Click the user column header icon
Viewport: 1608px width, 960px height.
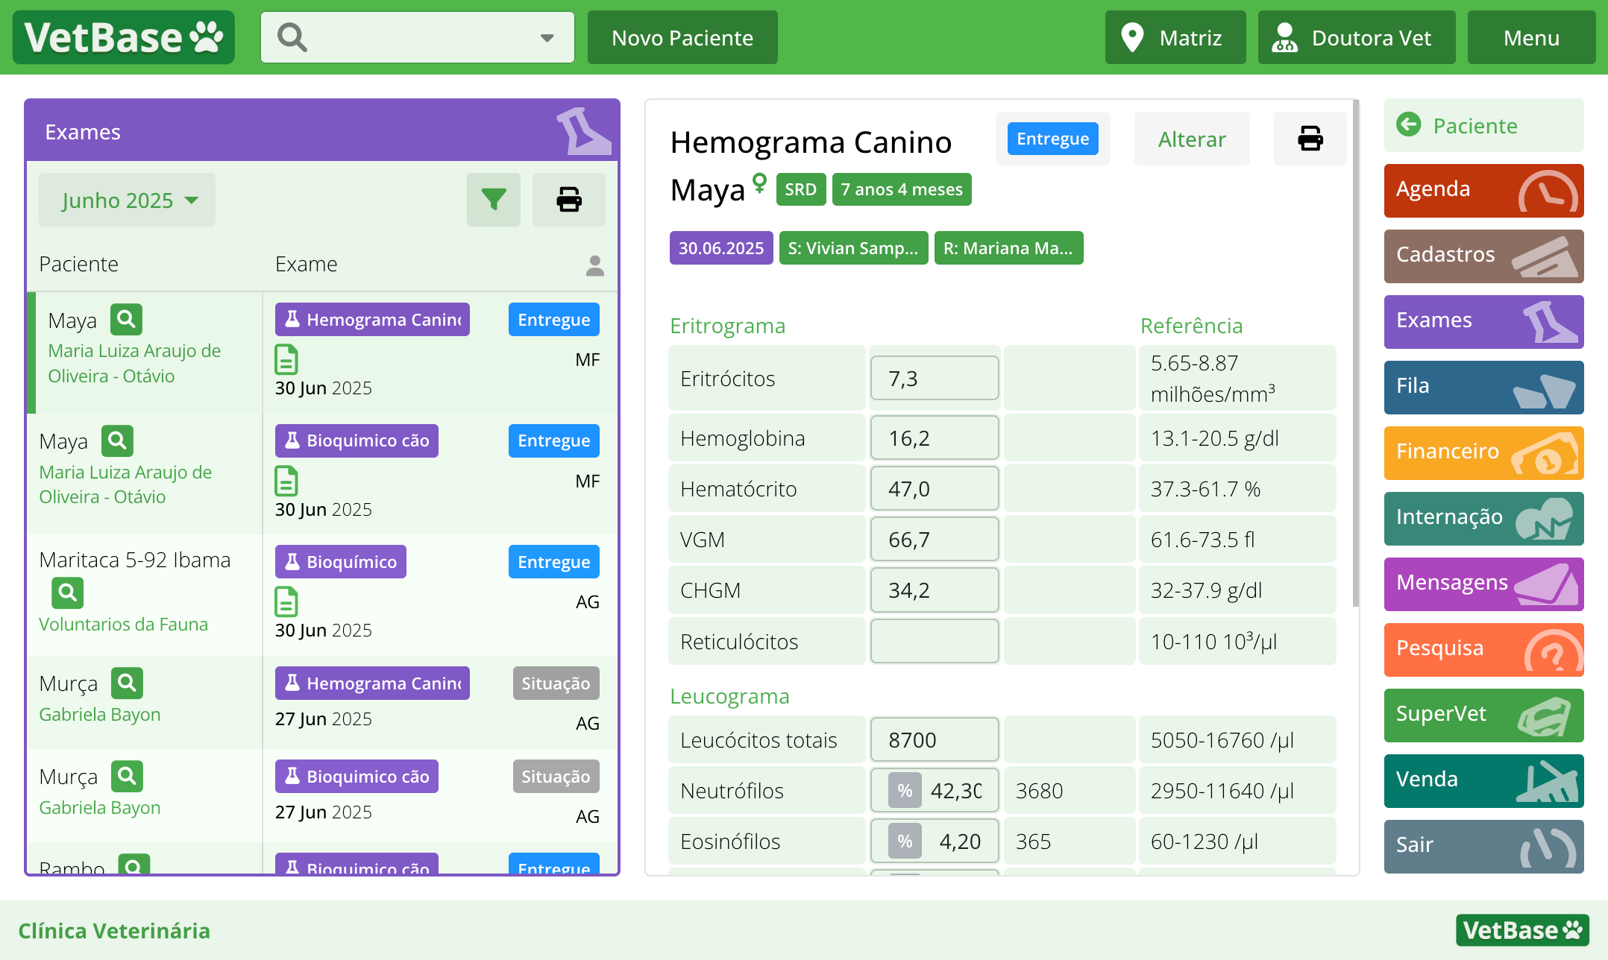point(594,265)
